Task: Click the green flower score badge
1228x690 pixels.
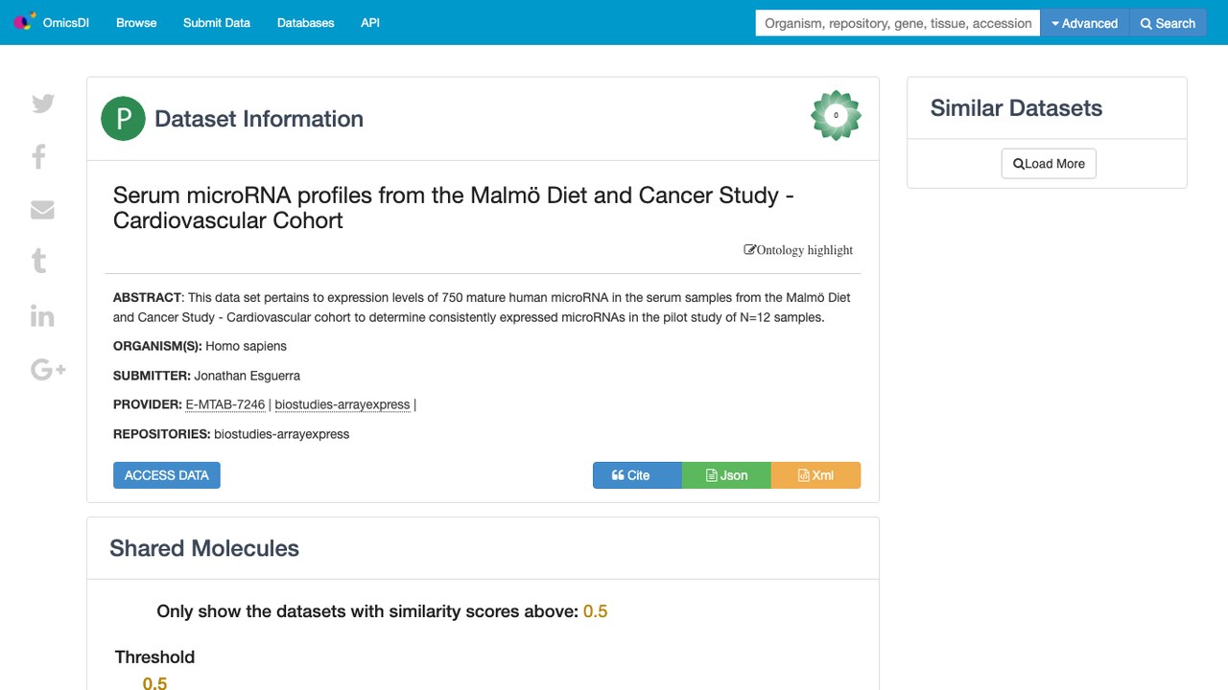Action: [x=836, y=115]
